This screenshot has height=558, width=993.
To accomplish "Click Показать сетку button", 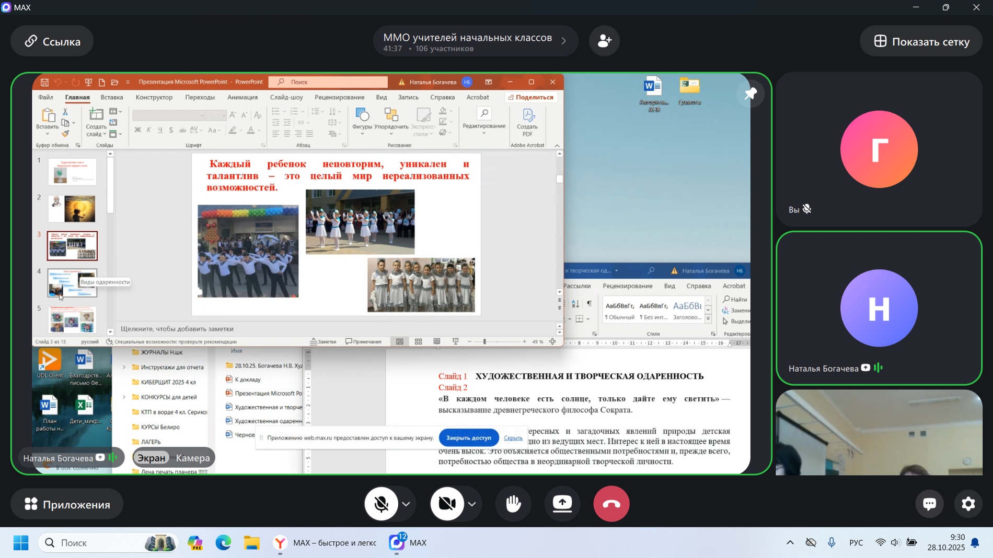I will 921,41.
